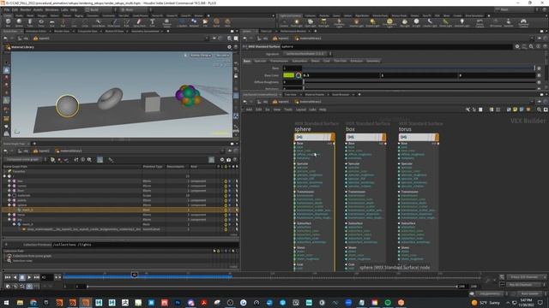Image resolution: width=549 pixels, height=308 pixels.
Task: Select the Box shelf tool
Action: tap(8, 23)
